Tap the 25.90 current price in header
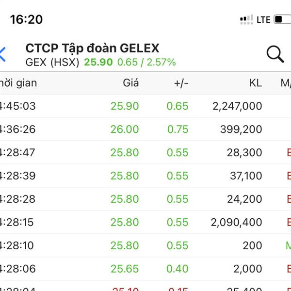291x291 pixels. [x=98, y=62]
